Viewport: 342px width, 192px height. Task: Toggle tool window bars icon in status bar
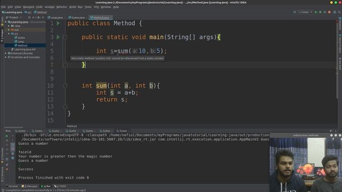pyautogui.click(x=3, y=190)
